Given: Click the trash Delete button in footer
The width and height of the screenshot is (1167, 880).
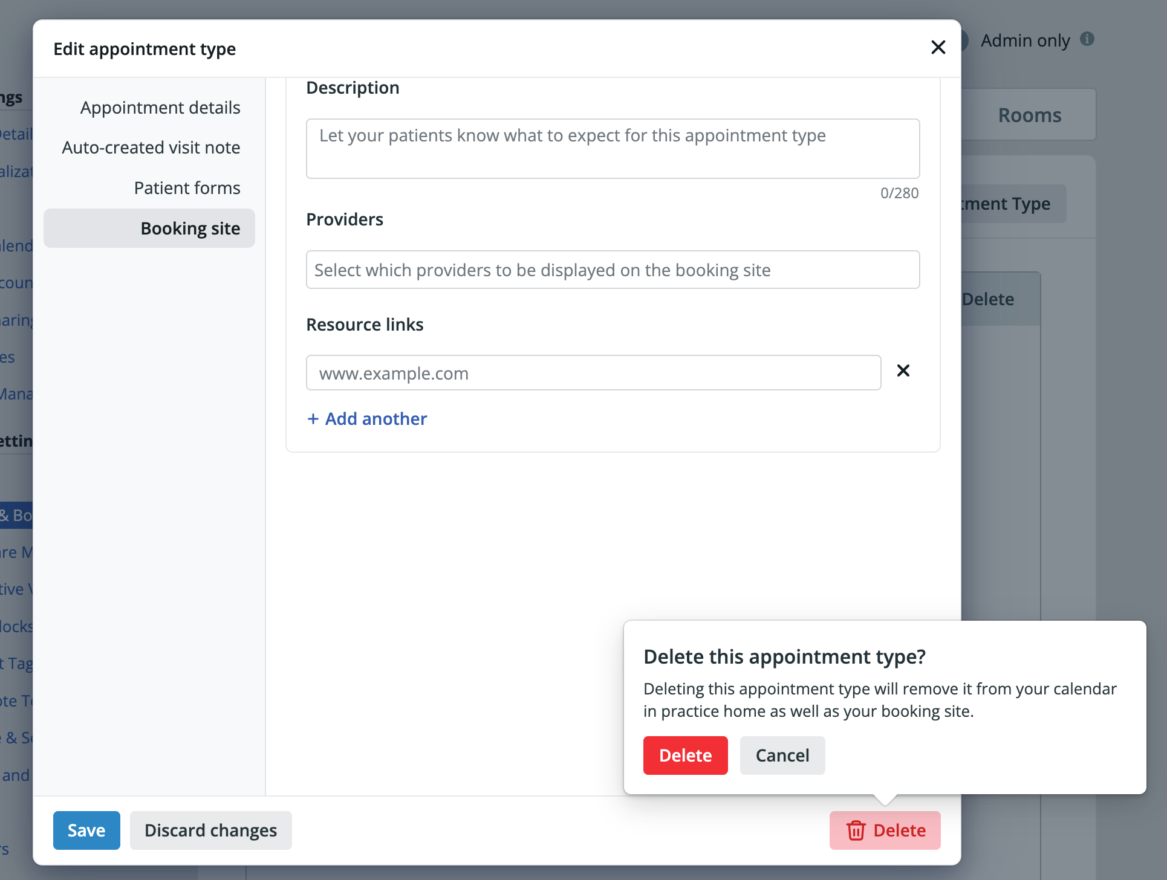Looking at the screenshot, I should 885,830.
